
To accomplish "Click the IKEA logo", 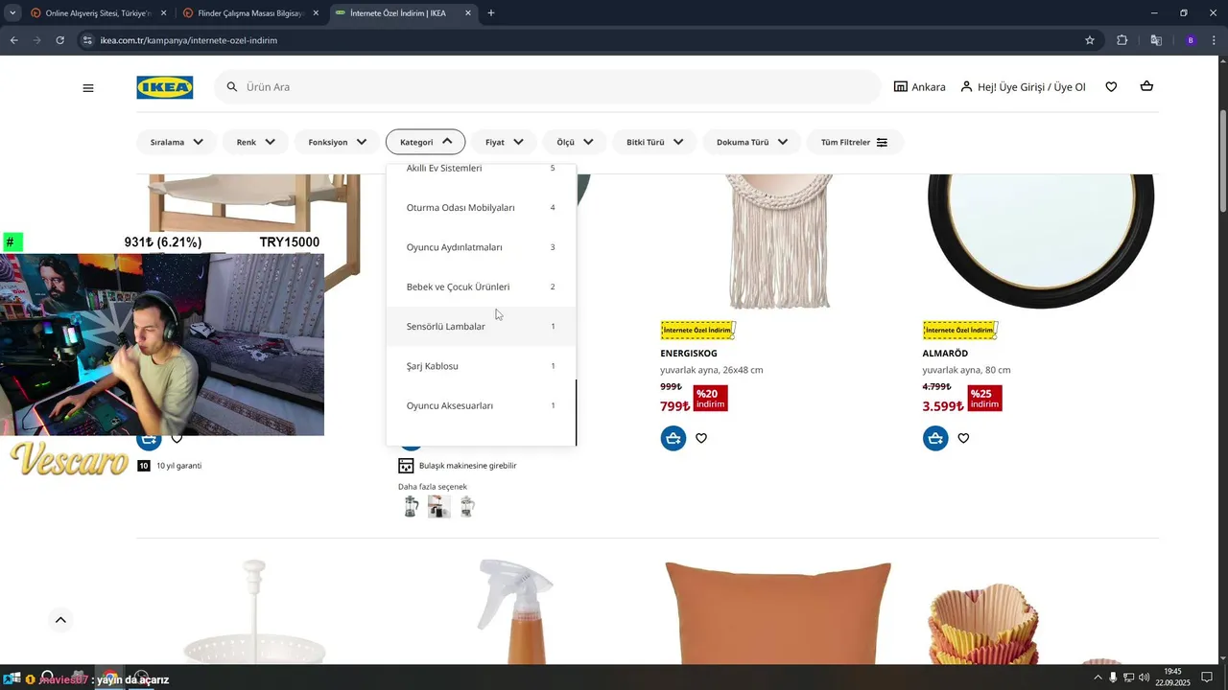I will [x=164, y=87].
